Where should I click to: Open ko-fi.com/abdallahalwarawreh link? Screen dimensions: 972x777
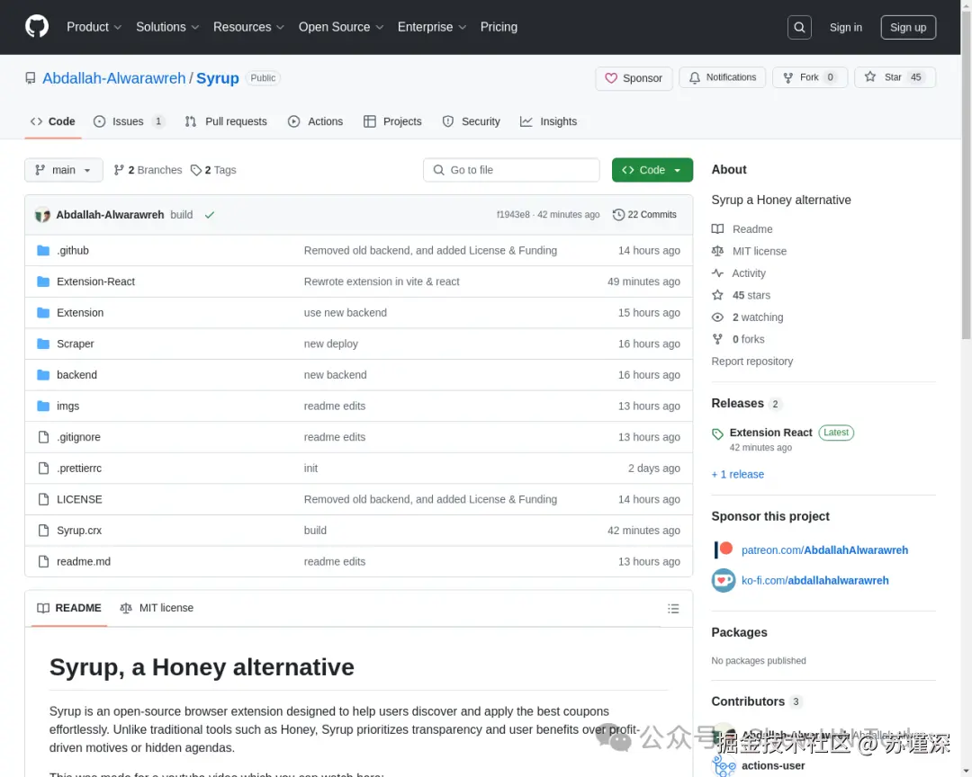click(815, 581)
